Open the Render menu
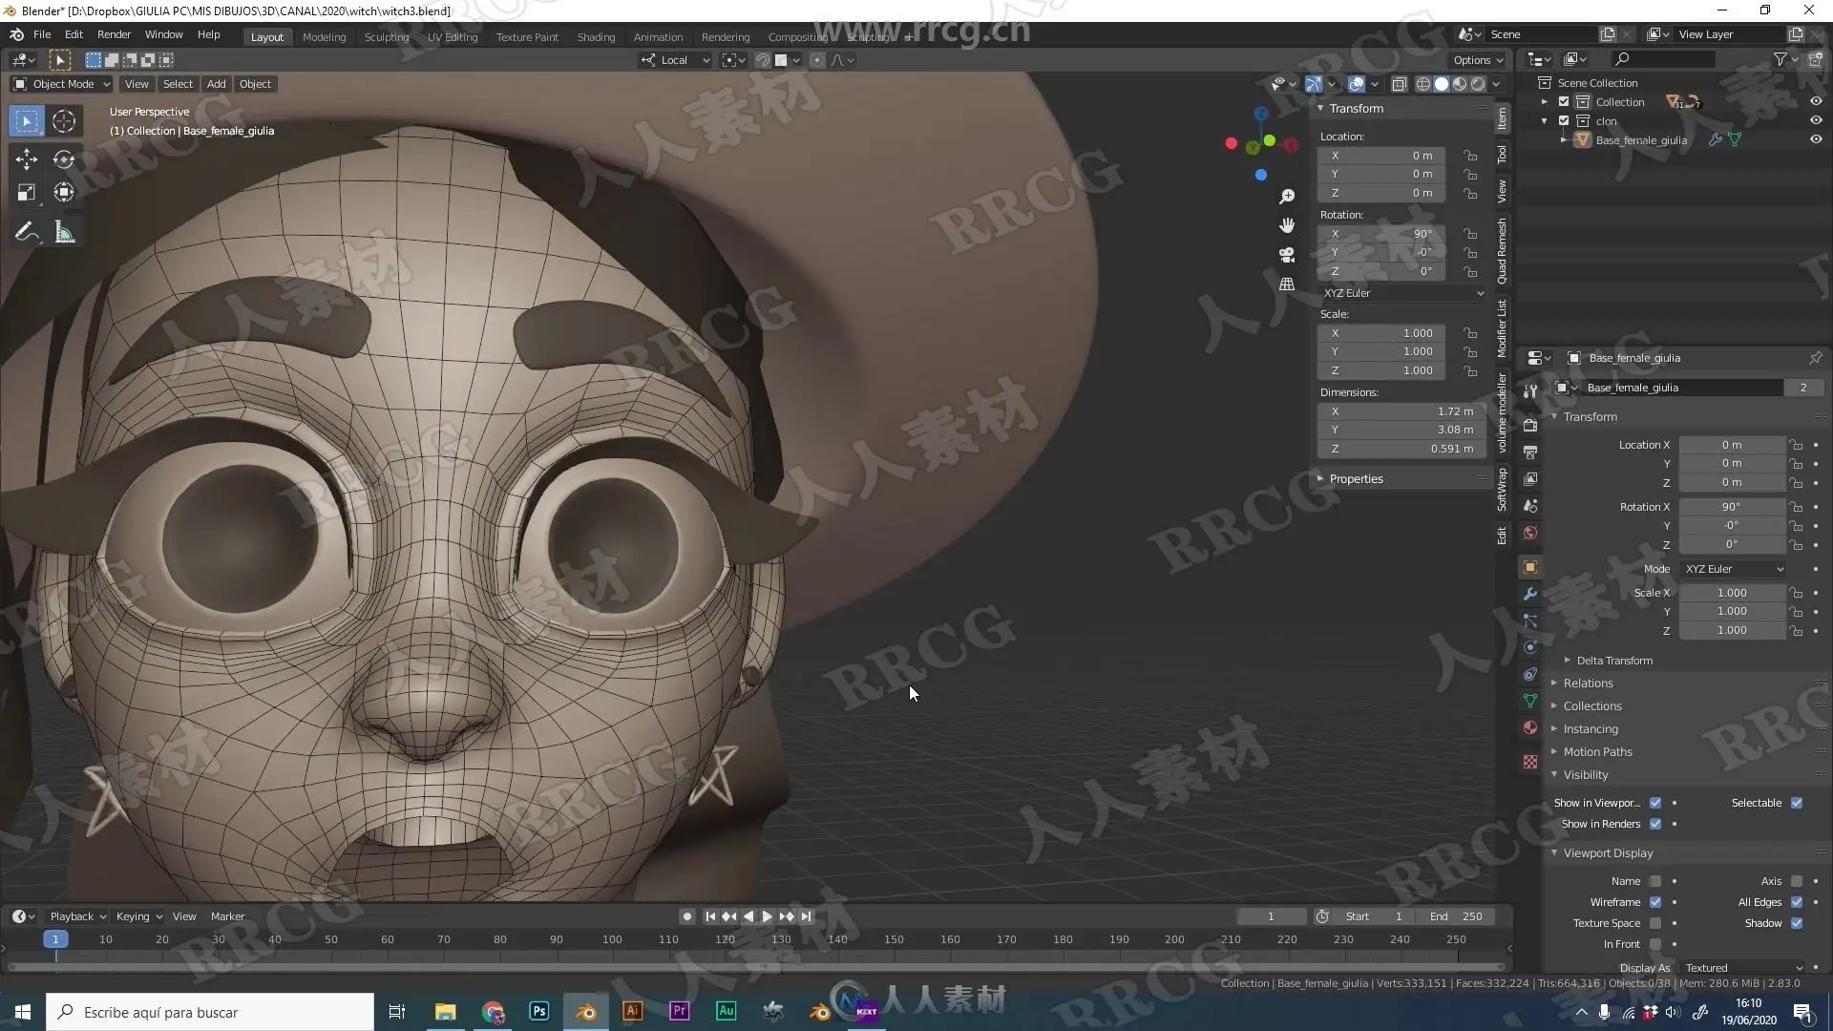Screen dimensions: 1833x1031 114,34
